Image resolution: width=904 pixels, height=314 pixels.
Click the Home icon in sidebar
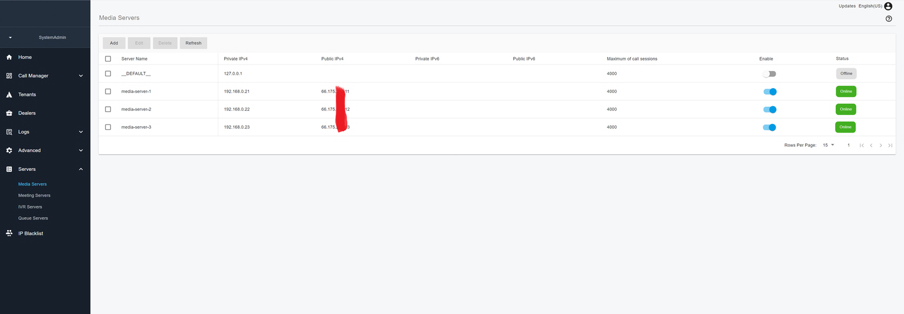pos(9,58)
